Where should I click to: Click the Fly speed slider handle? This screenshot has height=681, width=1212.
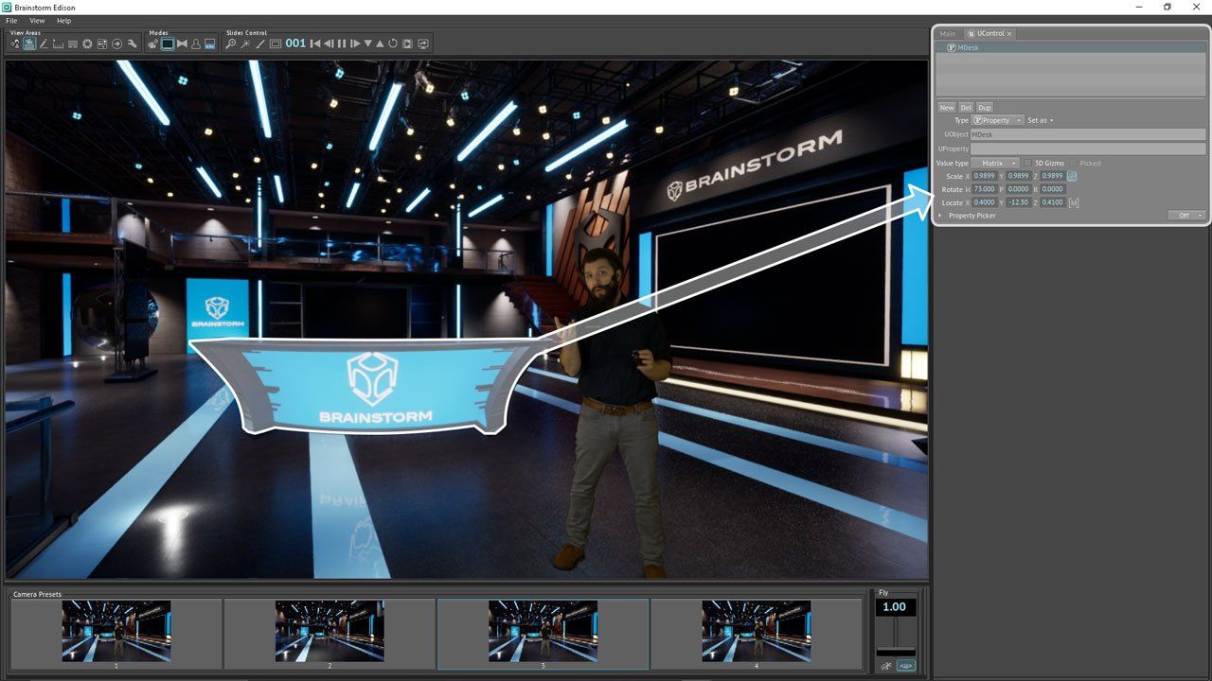point(895,651)
